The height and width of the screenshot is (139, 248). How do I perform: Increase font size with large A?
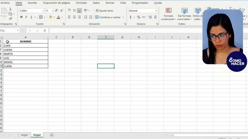[x=57, y=10]
